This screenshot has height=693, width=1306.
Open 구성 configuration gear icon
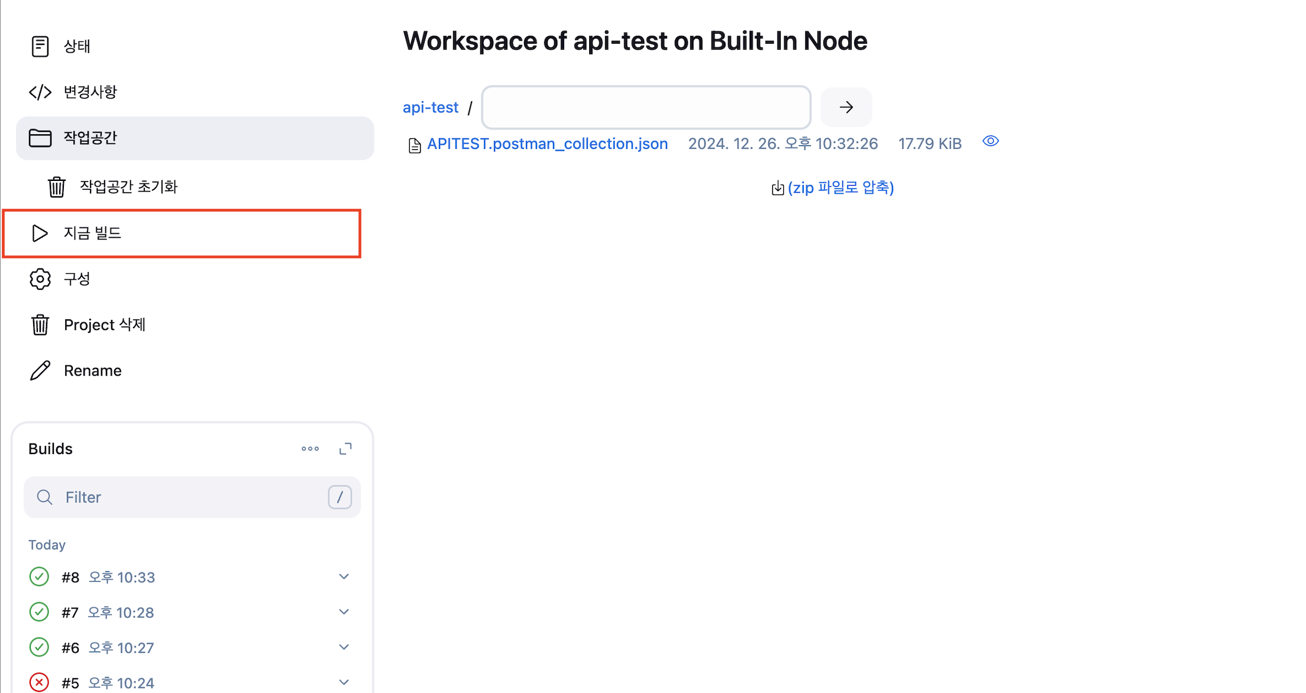[40, 279]
